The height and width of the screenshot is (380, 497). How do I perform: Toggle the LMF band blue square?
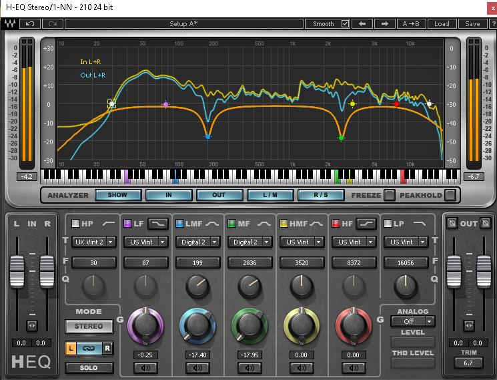(179, 224)
